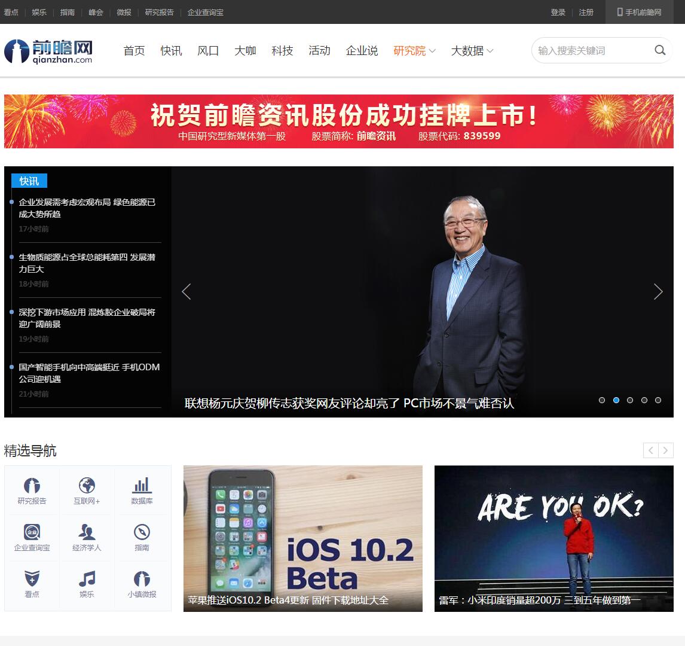Expand the 研究院 dropdown menu
Viewport: 685px width, 646px height.
click(414, 51)
